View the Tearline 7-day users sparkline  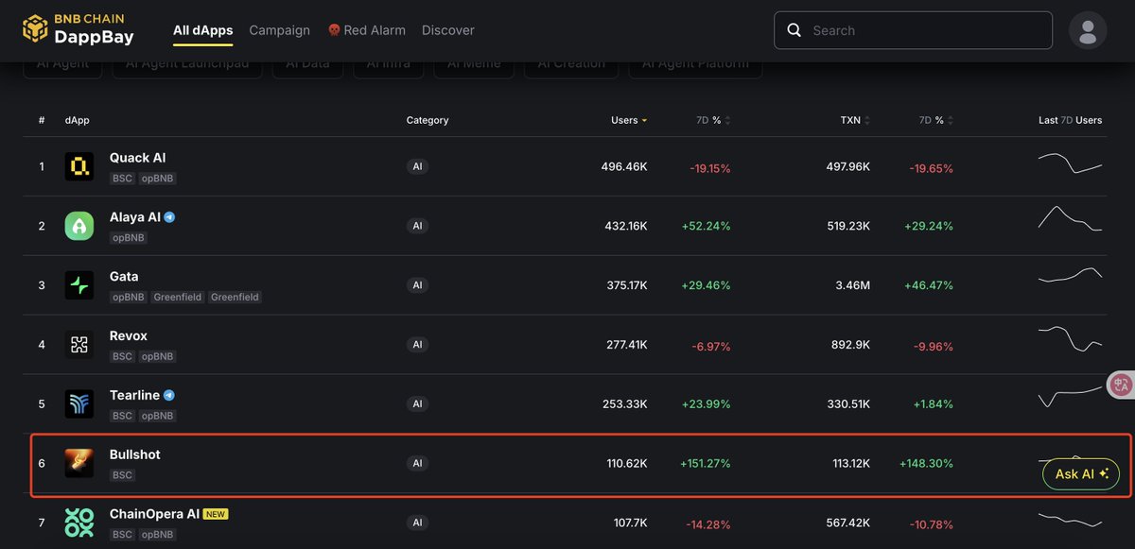point(1070,398)
